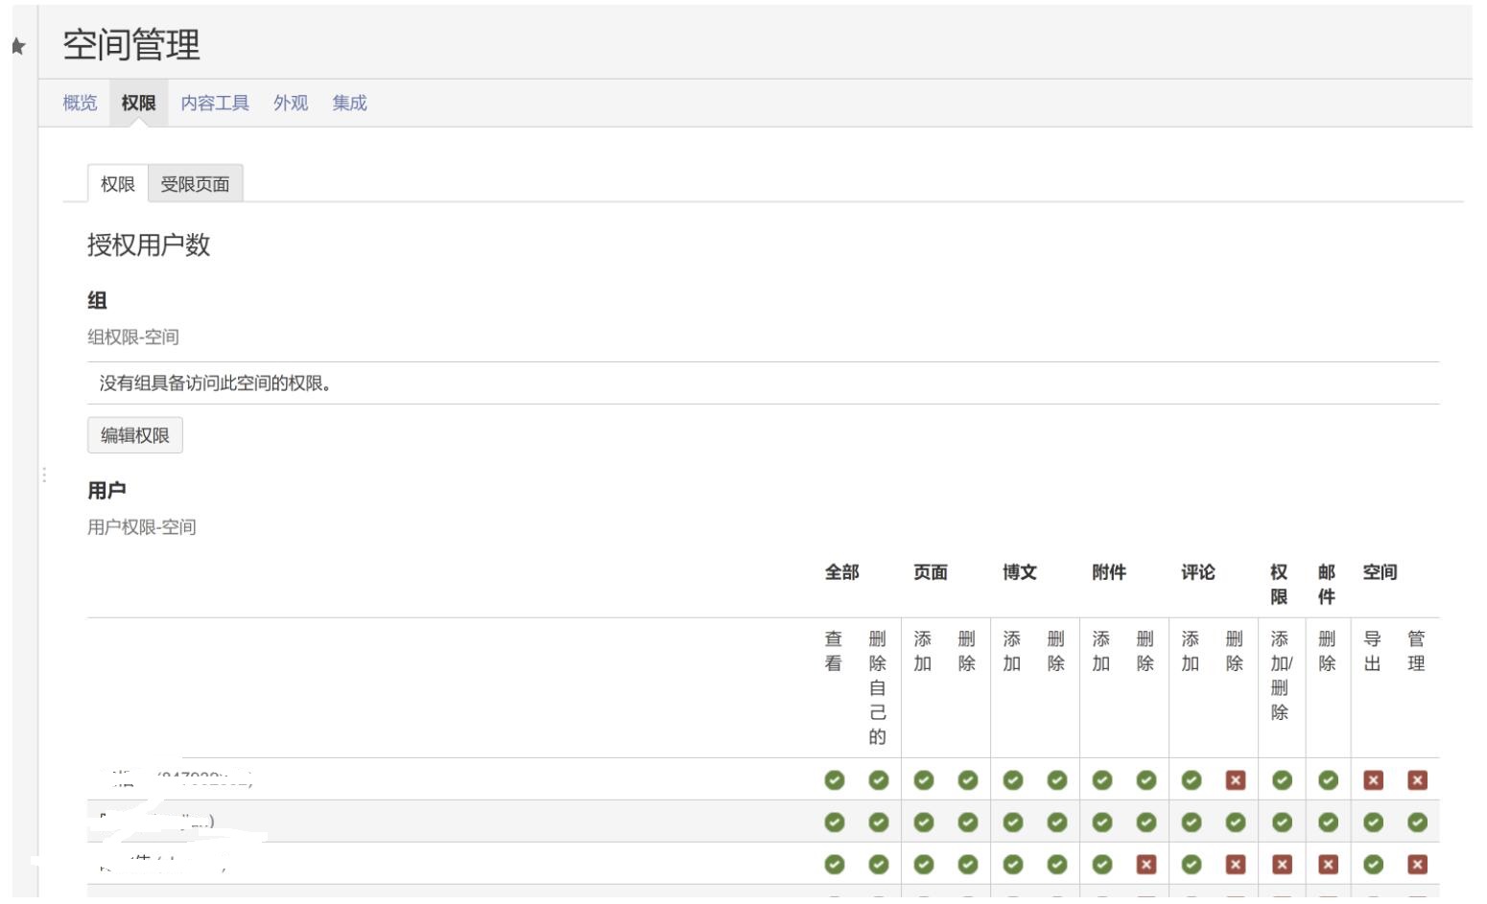Click the 编辑权限 button

pyautogui.click(x=135, y=435)
